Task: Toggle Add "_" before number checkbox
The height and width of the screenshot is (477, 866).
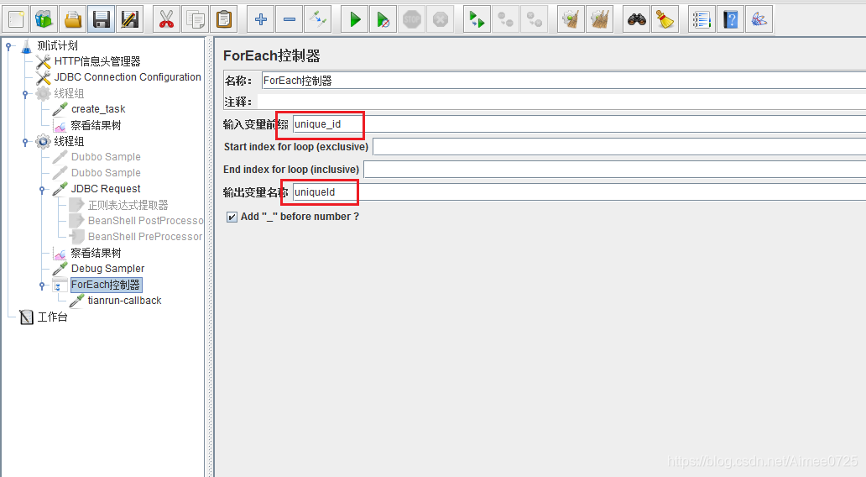Action: click(232, 217)
